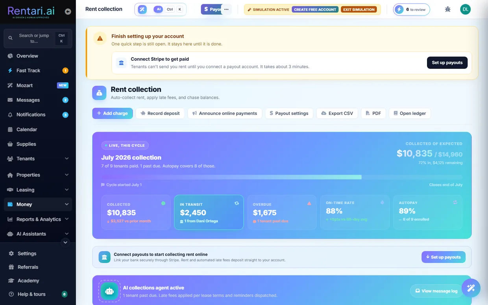The width and height of the screenshot is (488, 305).
Task: Click the Referrals gift icon
Action: (x=11, y=267)
